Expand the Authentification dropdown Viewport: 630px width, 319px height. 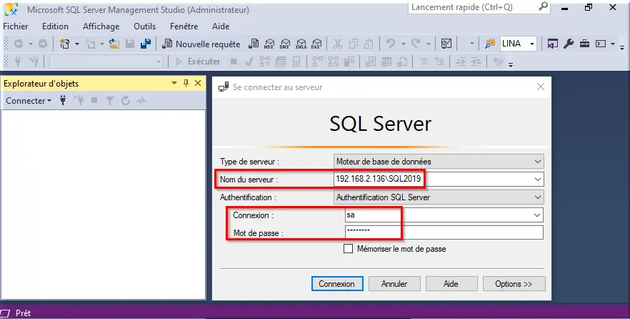pyautogui.click(x=538, y=197)
